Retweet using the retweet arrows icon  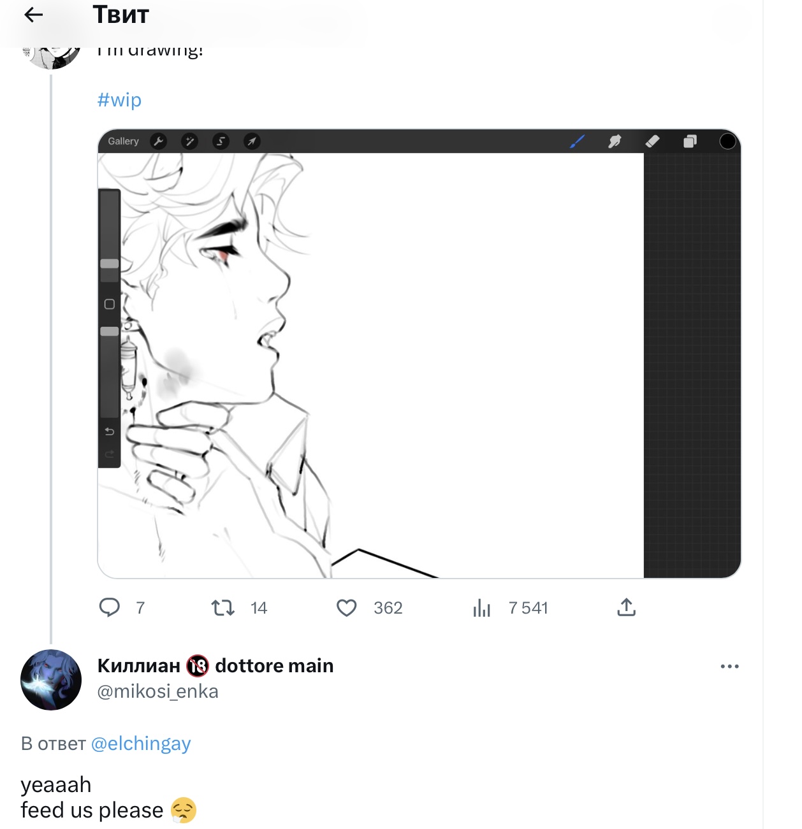tap(222, 607)
